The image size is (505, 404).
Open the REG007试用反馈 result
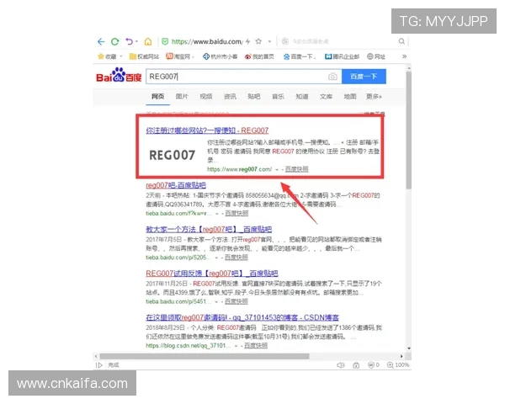click(x=212, y=274)
